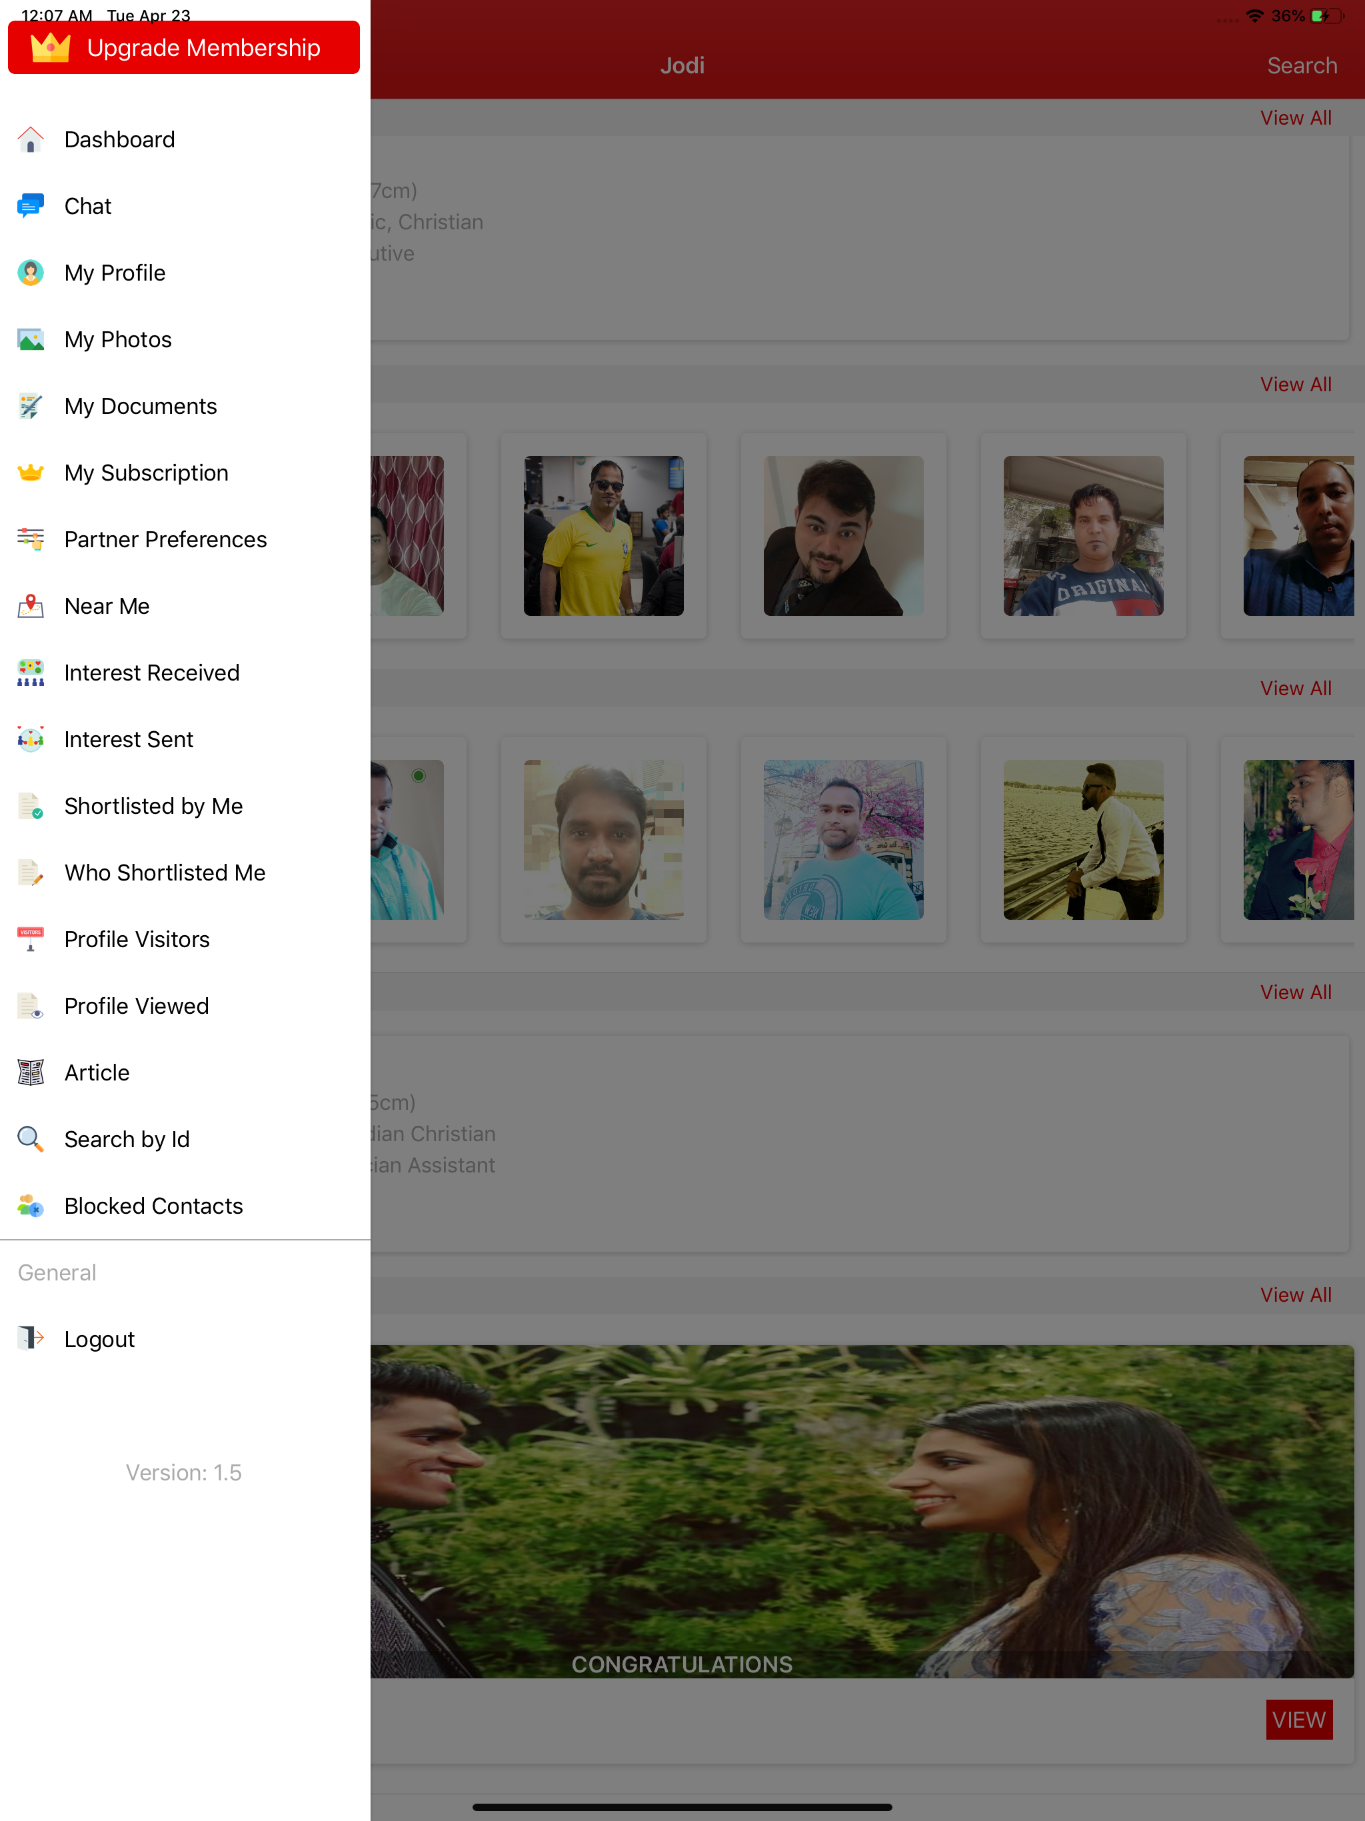Tap Search in the top bar
Screen dimensions: 1365x1821
click(1302, 65)
